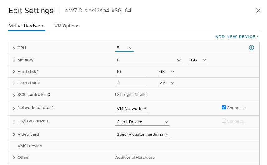267x165 pixels.
Task: Expand Network adapter 1 row
Action: click(14, 108)
